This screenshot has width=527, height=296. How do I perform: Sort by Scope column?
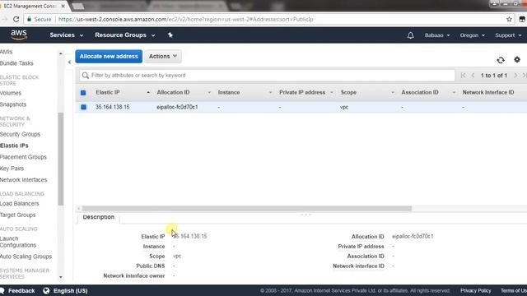(x=348, y=92)
